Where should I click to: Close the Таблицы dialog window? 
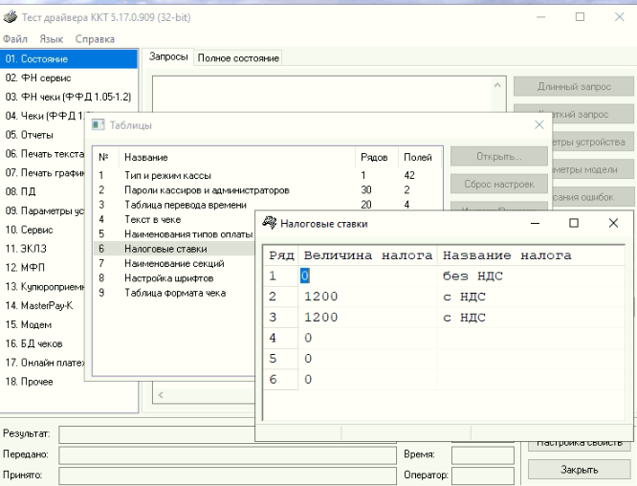point(538,124)
